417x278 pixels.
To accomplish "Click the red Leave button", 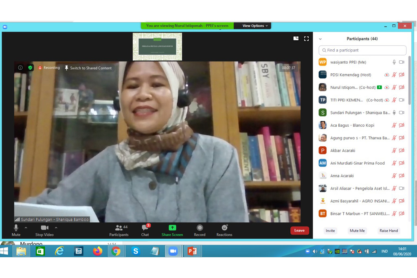I will pos(299,231).
